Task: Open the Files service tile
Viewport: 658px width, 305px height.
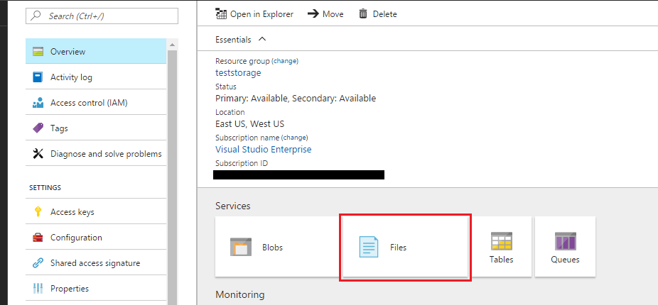Action: coord(405,247)
